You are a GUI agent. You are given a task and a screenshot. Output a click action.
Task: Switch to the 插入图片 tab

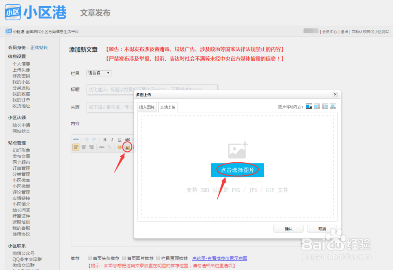click(x=146, y=107)
